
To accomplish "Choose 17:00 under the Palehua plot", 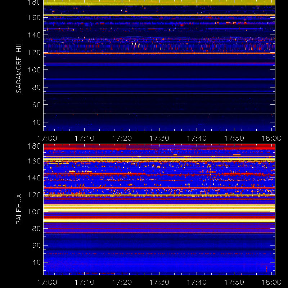I will [47, 282].
